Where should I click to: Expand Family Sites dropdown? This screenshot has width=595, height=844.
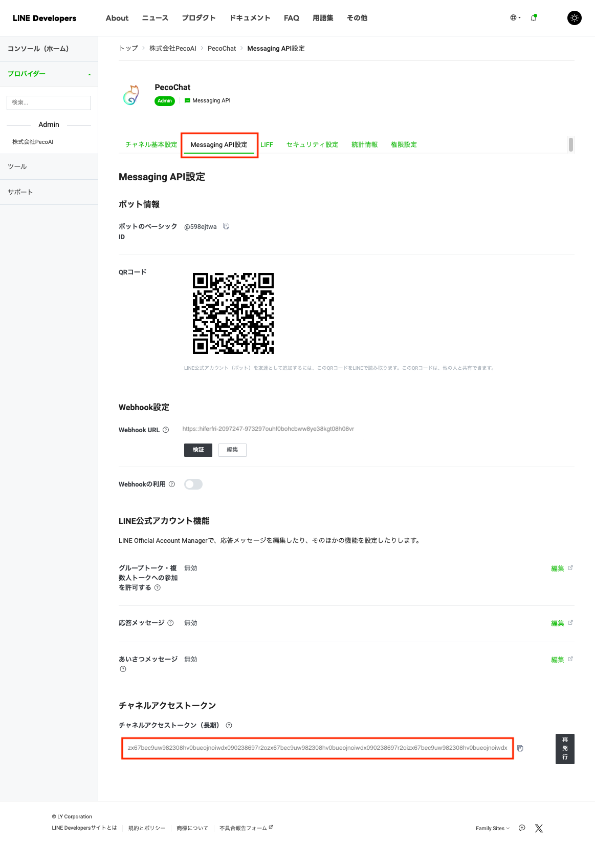click(x=492, y=828)
